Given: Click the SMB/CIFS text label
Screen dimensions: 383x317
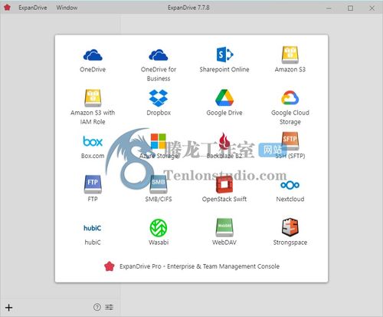Looking at the screenshot, I should click(x=159, y=199).
